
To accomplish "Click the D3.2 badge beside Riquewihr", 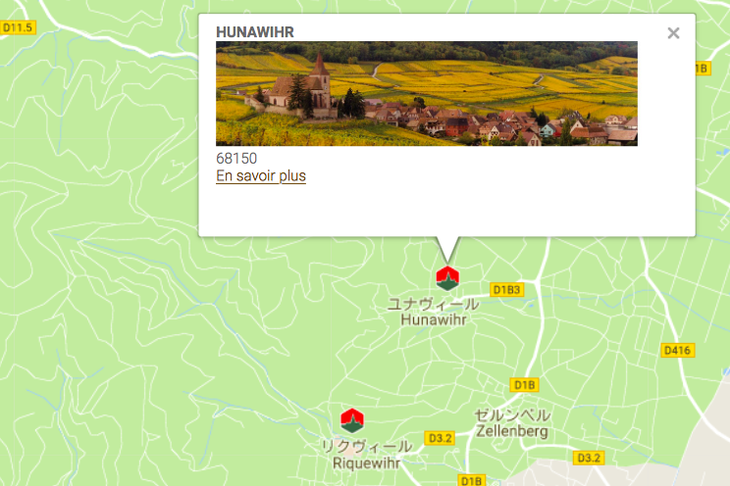I will click(x=440, y=438).
